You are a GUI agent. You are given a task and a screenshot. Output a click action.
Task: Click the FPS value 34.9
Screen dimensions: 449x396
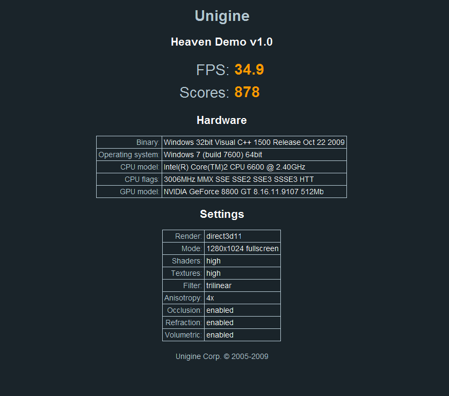pyautogui.click(x=249, y=70)
